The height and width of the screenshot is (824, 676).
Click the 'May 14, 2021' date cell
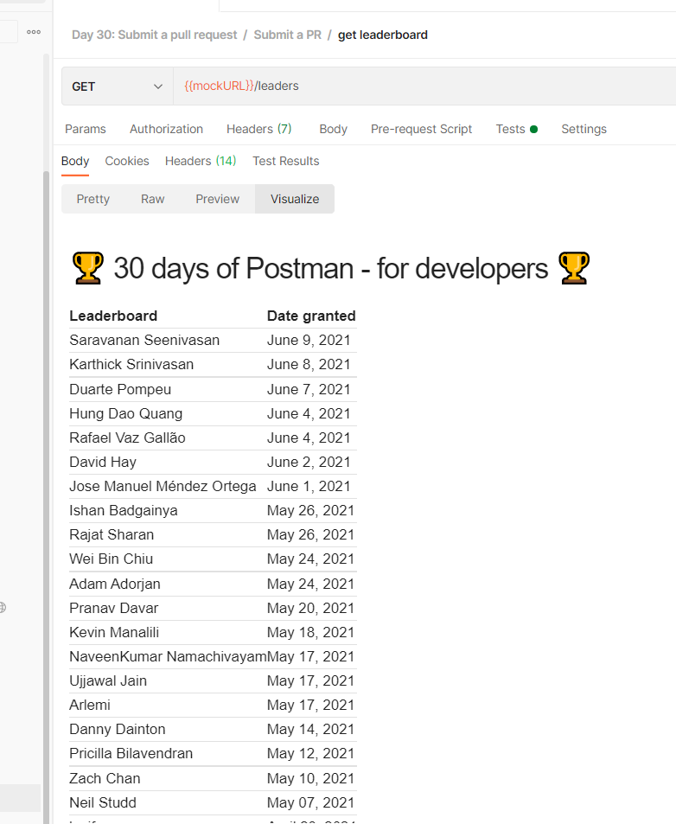pyautogui.click(x=311, y=730)
